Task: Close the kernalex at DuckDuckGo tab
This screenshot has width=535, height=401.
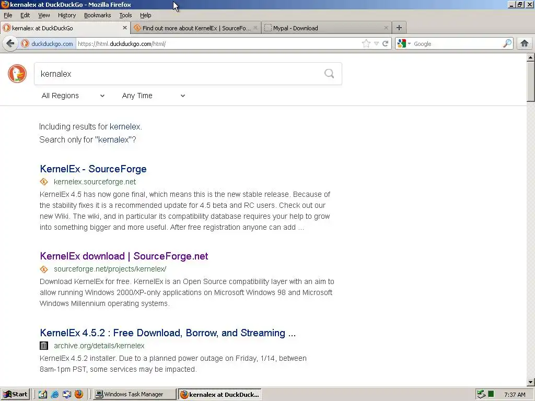Action: [124, 28]
